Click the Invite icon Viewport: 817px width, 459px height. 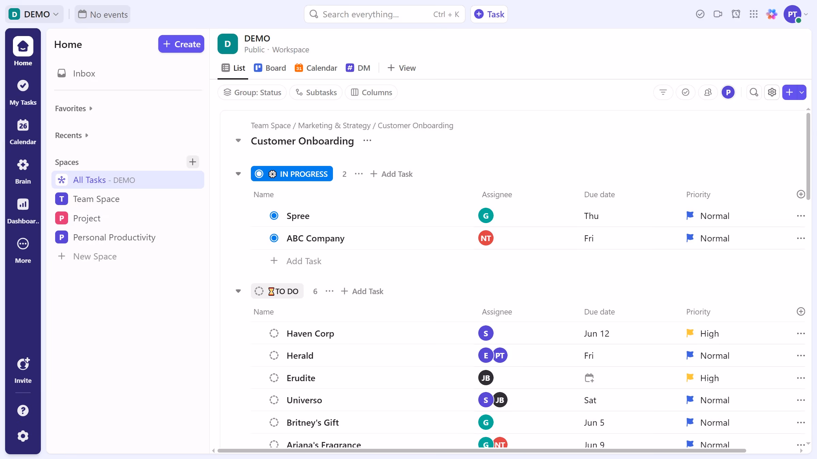23,370
